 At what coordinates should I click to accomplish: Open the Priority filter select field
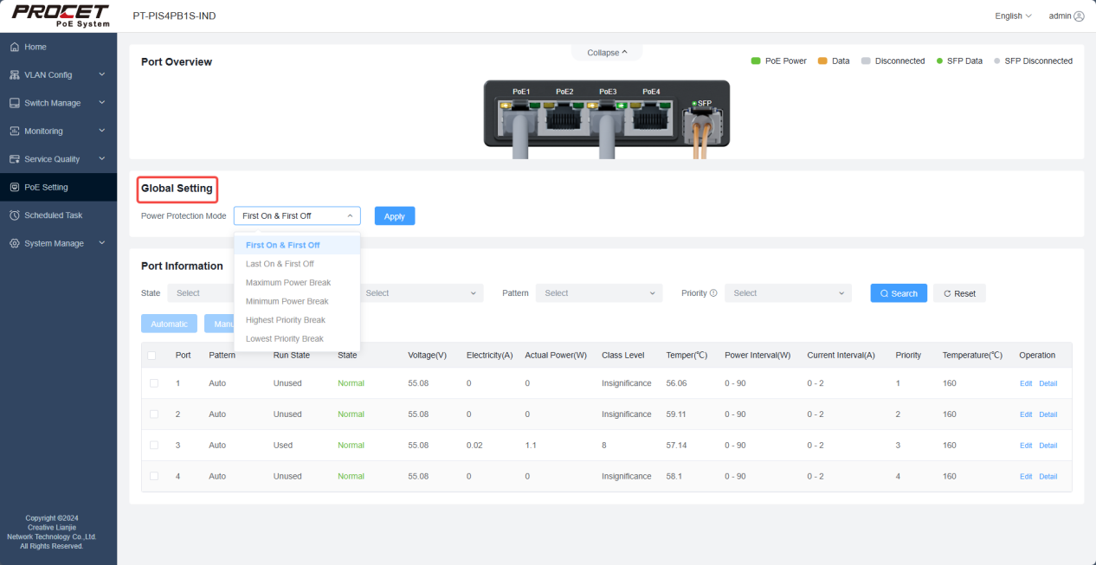(x=788, y=293)
